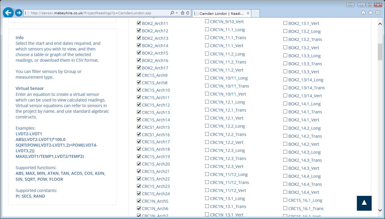
Task: Check the BOK2_14.2_Long checkbox
Action: tap(285, 128)
